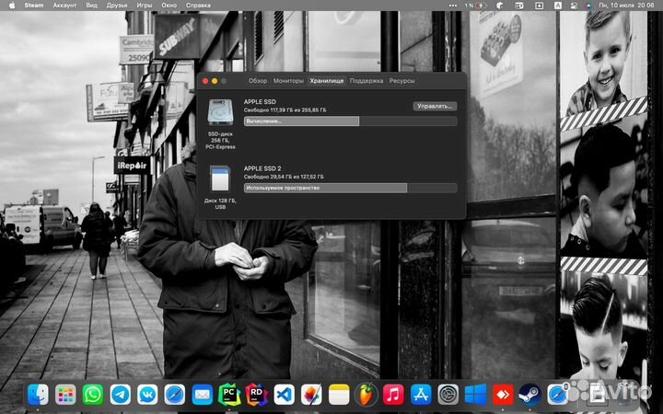Open the Поддержка tab

(x=366, y=80)
